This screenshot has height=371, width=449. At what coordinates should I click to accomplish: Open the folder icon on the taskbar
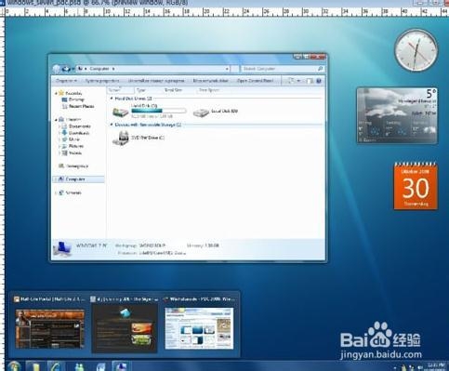35,366
